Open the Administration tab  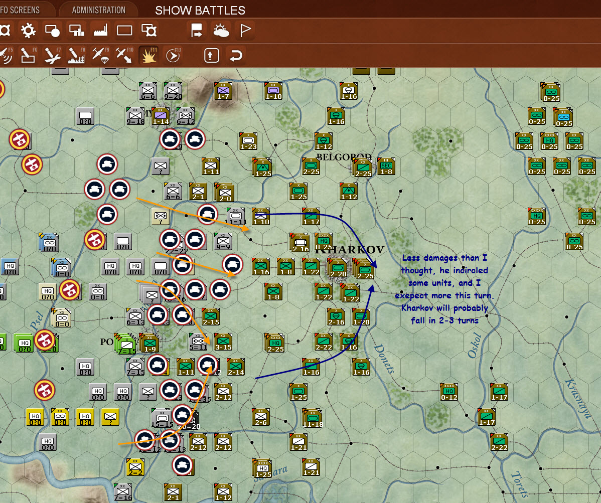click(98, 10)
